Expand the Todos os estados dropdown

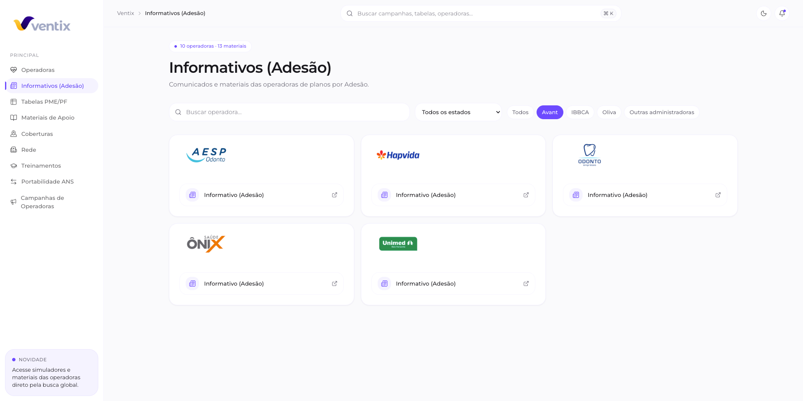pyautogui.click(x=458, y=112)
